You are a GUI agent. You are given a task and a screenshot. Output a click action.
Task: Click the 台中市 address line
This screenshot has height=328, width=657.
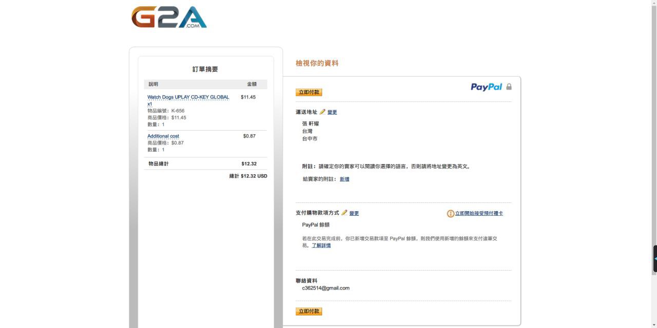pos(310,139)
